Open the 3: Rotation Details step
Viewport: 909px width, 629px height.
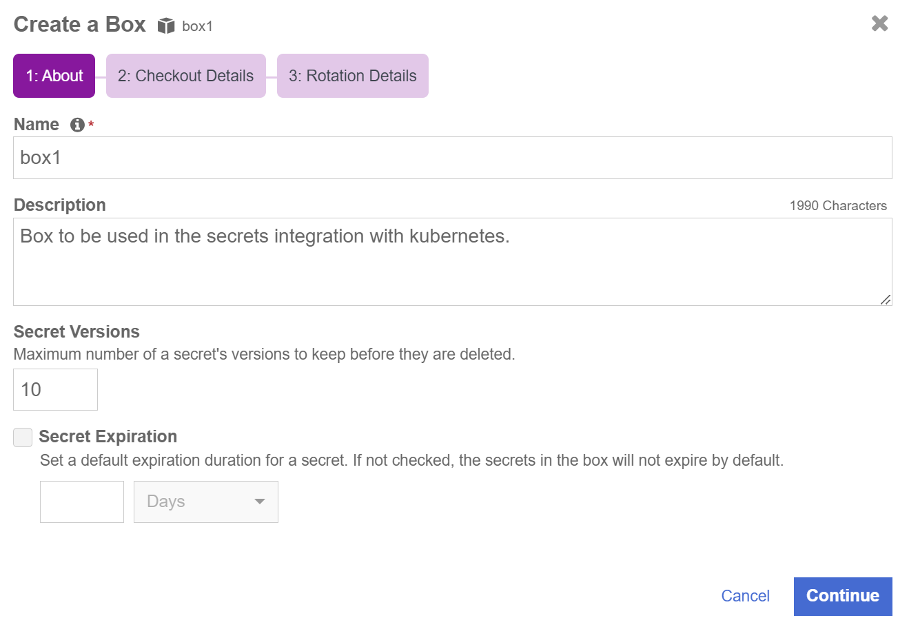[353, 76]
